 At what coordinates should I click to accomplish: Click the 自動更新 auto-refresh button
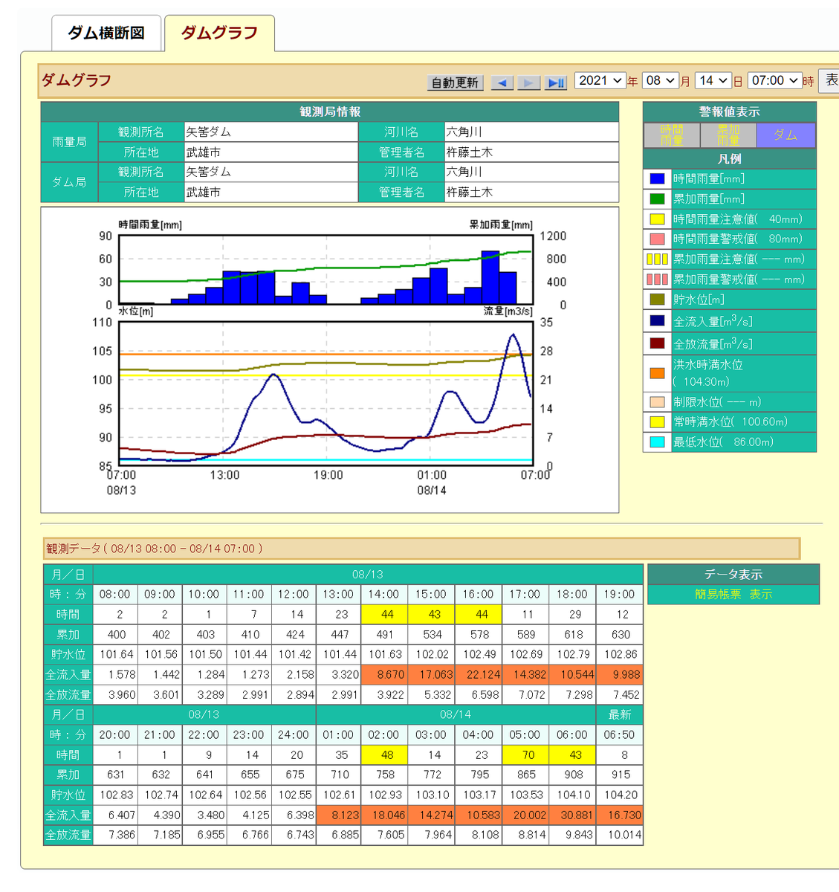(456, 83)
